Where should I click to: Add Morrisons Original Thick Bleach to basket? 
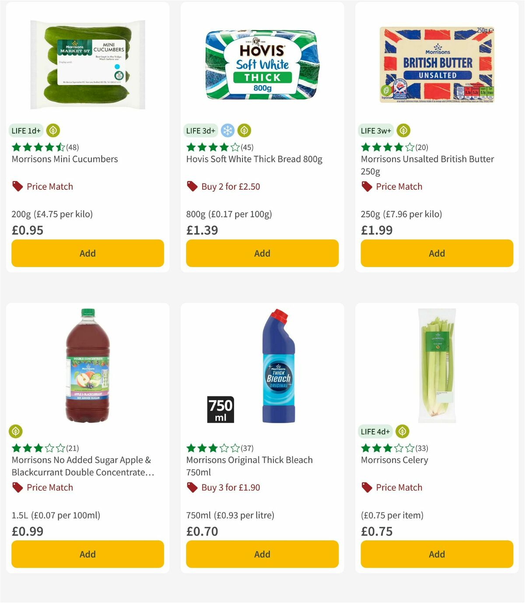tap(262, 554)
